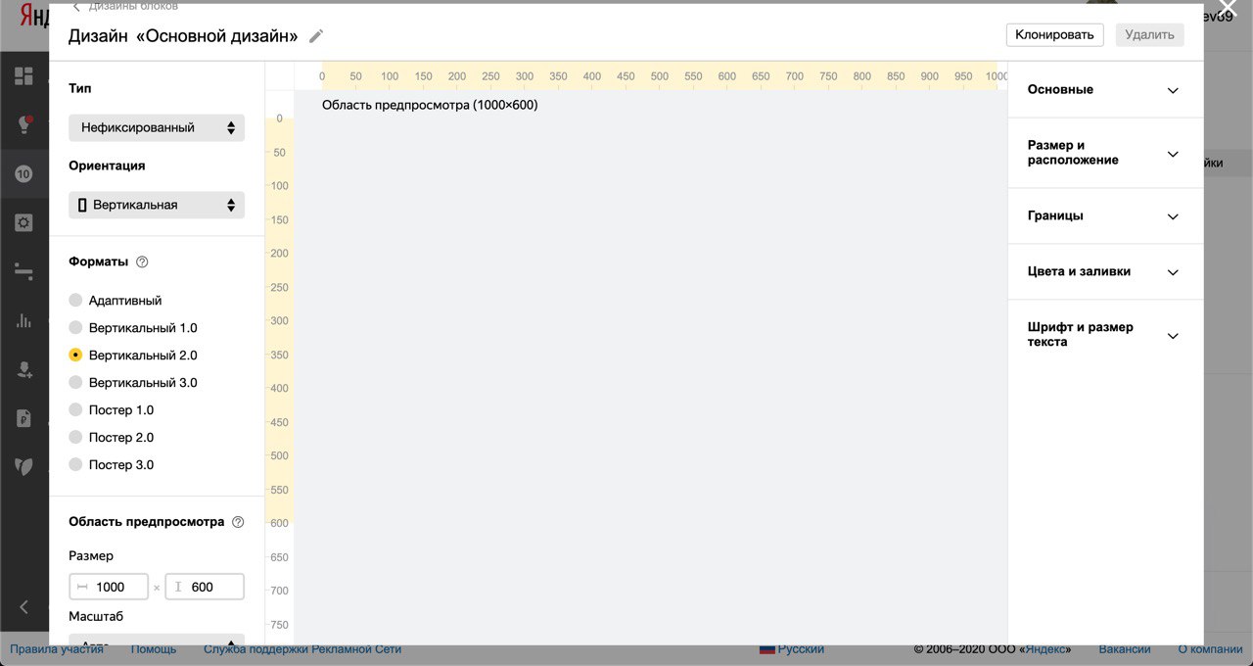Click the Клонировать button
Viewport: 1253px width, 666px height.
(x=1054, y=34)
